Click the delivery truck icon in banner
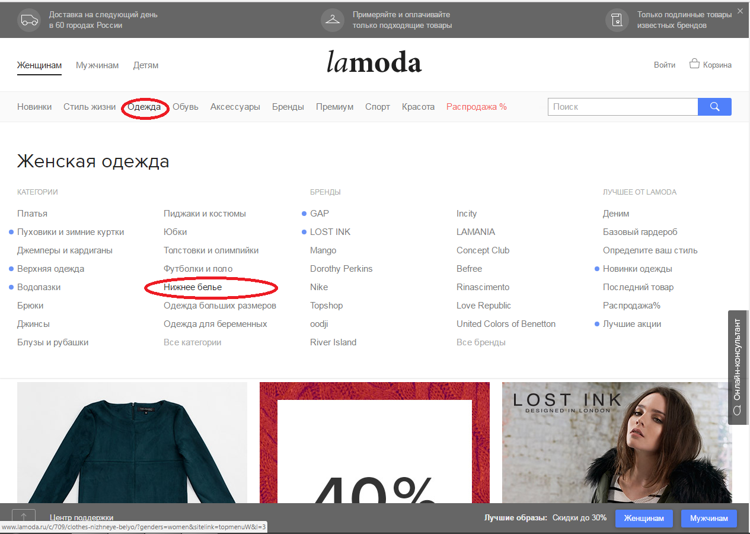The width and height of the screenshot is (750, 534). (30, 20)
